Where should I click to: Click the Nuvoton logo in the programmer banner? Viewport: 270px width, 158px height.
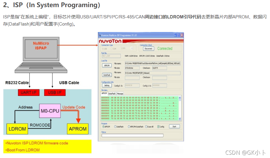[110, 41]
